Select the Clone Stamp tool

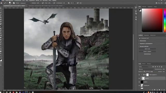point(1,28)
